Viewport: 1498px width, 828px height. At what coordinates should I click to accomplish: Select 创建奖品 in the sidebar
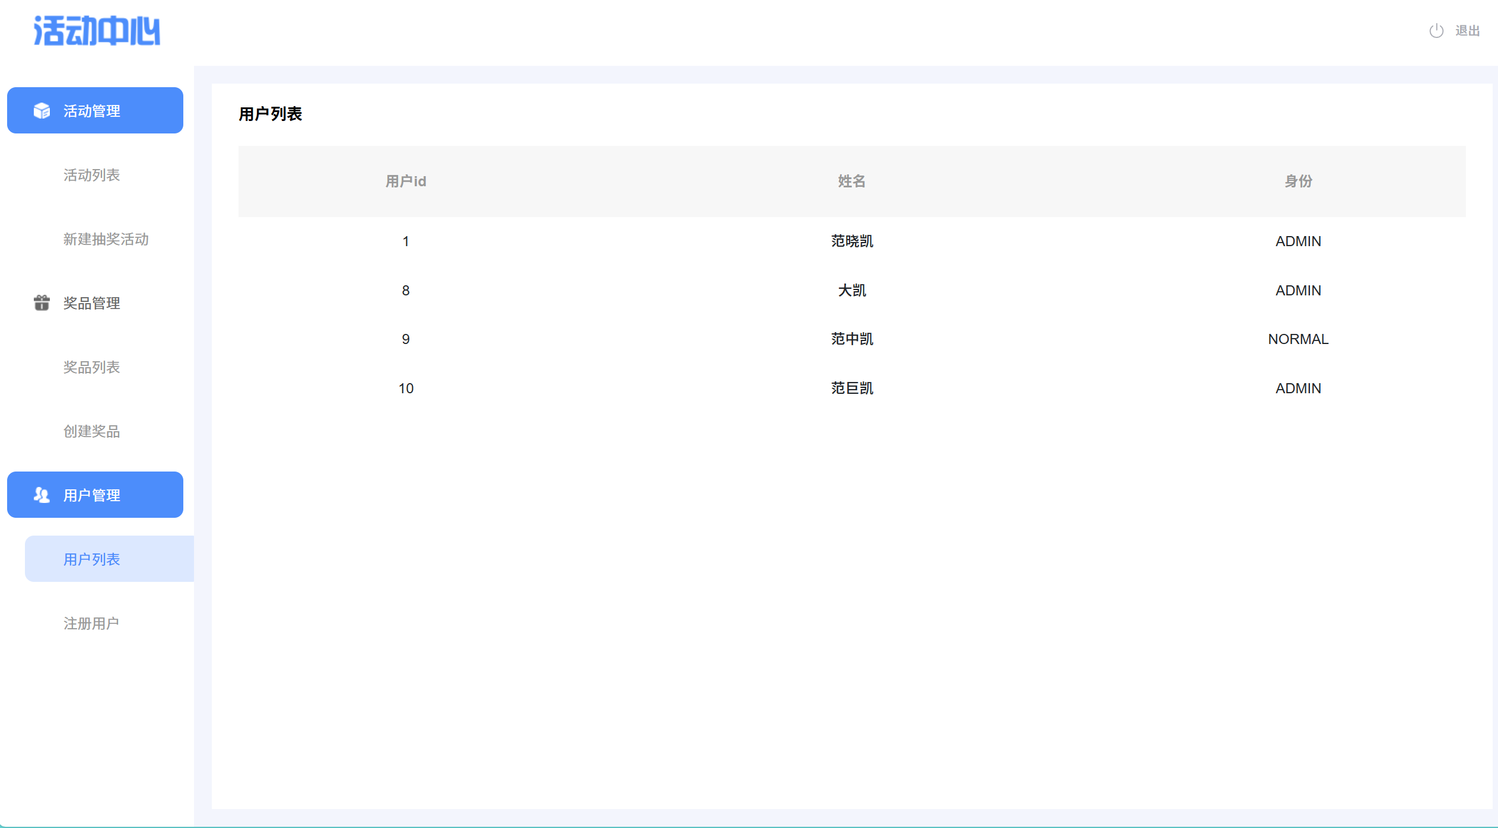pyautogui.click(x=92, y=431)
